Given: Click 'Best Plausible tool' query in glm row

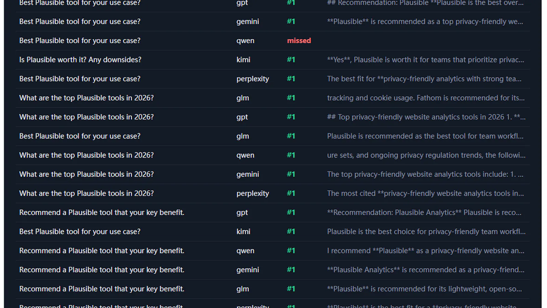Looking at the screenshot, I should [80, 137].
